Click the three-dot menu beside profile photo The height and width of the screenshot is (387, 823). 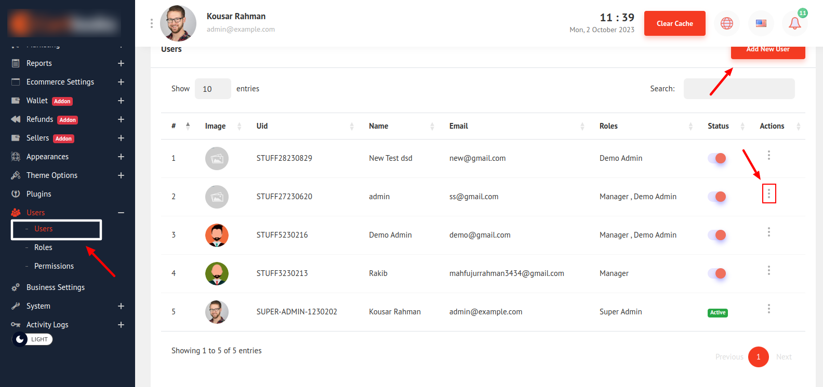pos(151,23)
